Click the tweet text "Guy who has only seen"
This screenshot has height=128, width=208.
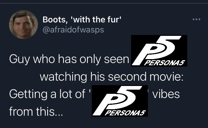tap(69, 59)
